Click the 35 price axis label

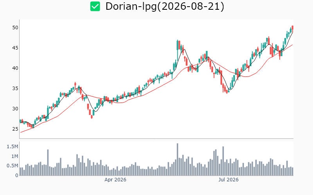[x=15, y=89]
